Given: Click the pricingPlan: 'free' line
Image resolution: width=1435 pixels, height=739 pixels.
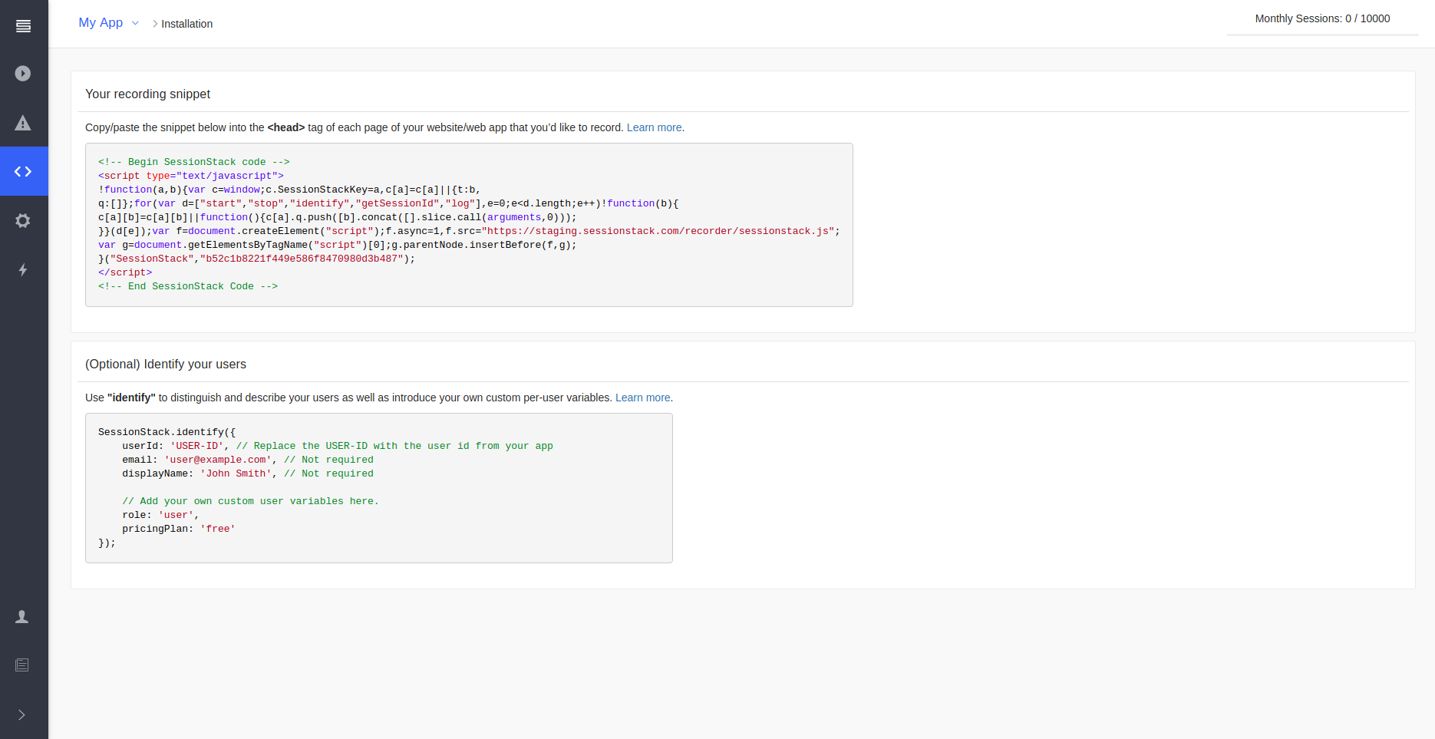Looking at the screenshot, I should (x=179, y=529).
